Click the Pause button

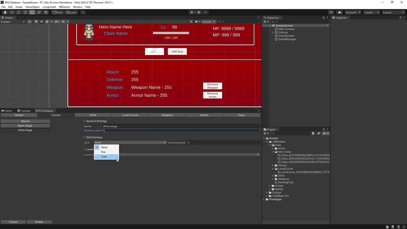click(x=199, y=12)
